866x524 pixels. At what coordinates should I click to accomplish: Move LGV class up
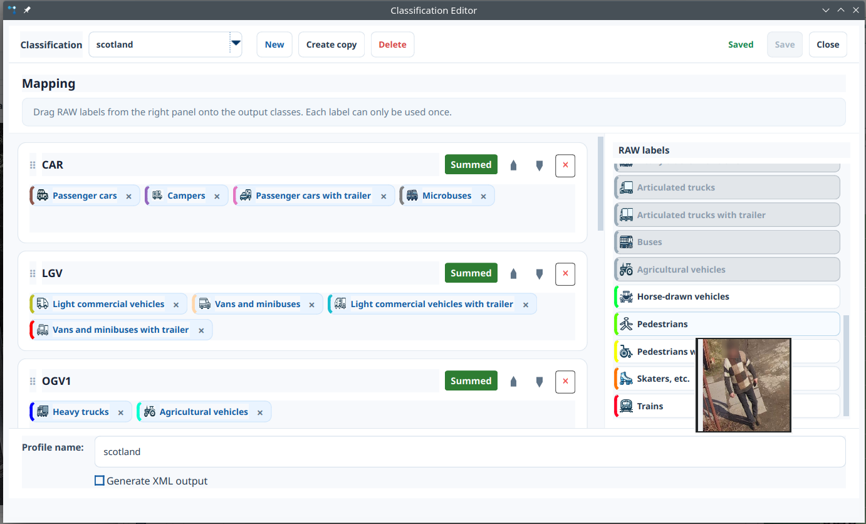(x=514, y=274)
